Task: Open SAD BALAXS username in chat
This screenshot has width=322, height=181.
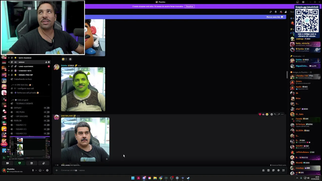Action: pyautogui.click(x=67, y=116)
